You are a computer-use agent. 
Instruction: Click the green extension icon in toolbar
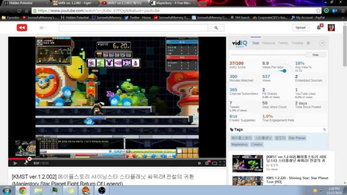326,11
